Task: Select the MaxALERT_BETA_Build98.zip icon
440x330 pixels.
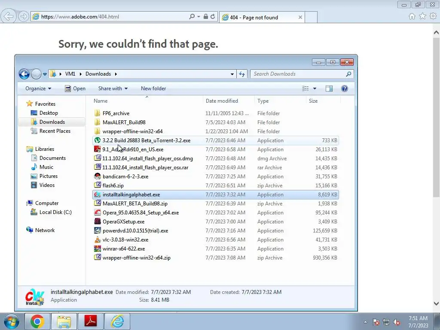Action: (x=98, y=203)
